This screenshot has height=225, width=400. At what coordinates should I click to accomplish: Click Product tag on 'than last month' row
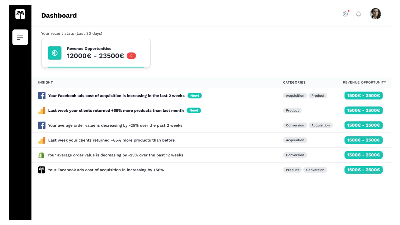292,110
